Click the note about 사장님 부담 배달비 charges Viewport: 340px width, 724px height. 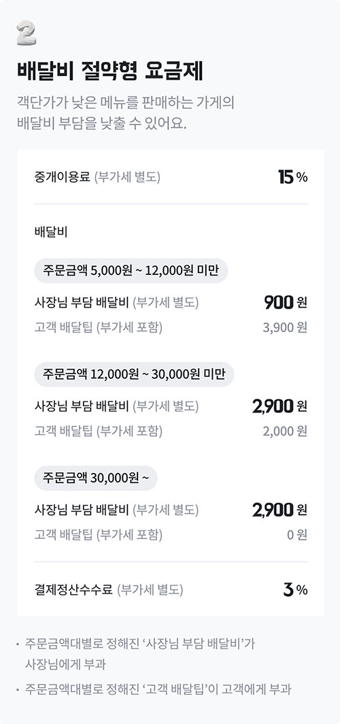point(140,654)
